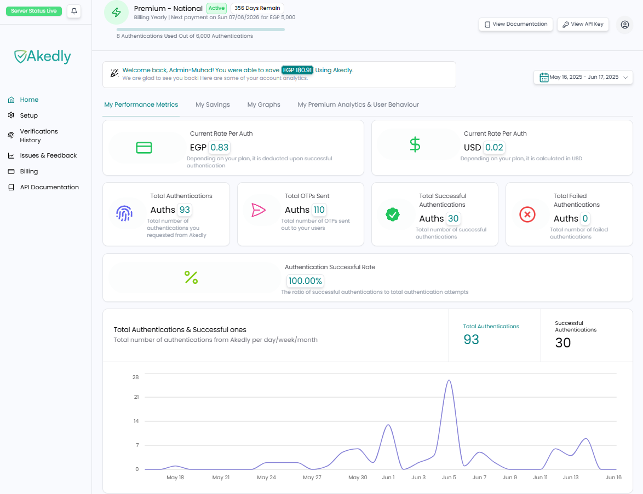This screenshot has width=643, height=494.
Task: Open Verifications History in the sidebar
Action: pos(39,136)
